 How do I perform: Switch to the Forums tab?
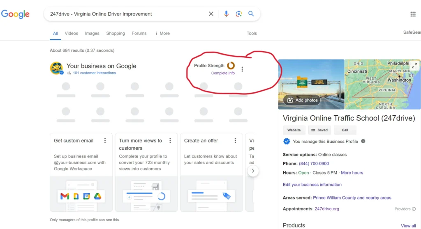[139, 33]
